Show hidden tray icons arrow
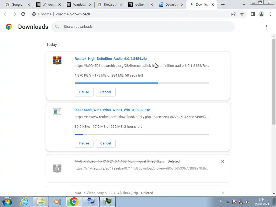Screen dimensions: 276x207 [228, 202]
